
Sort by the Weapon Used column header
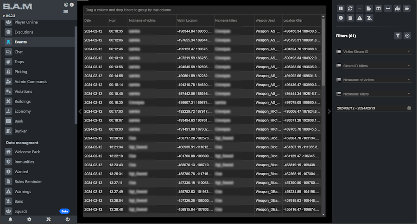pos(265,21)
